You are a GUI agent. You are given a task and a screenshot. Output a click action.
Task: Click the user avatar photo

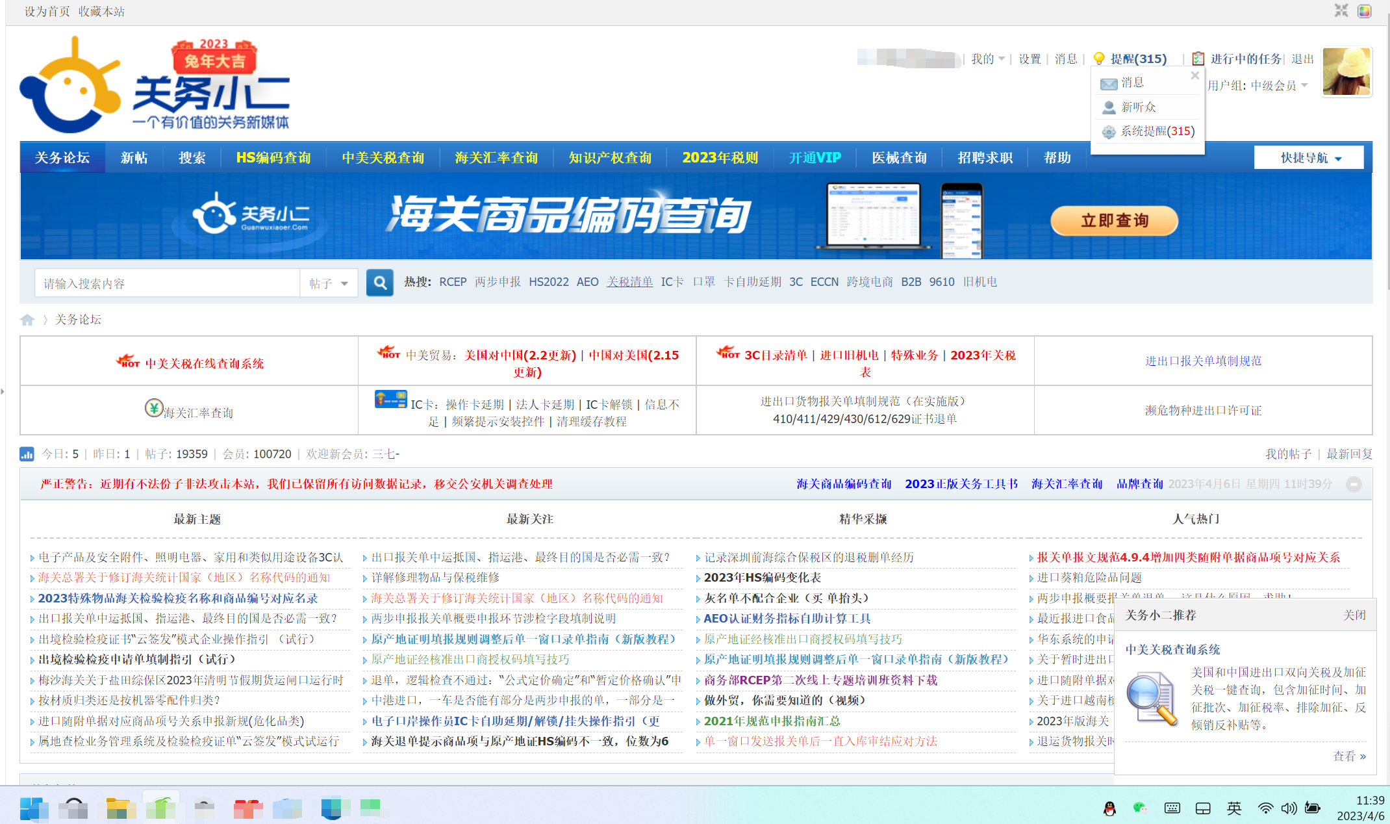[x=1346, y=71]
